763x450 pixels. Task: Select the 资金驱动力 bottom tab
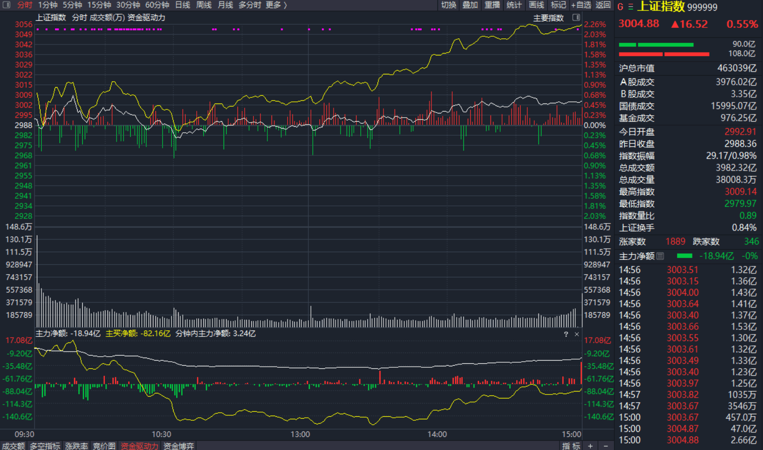coord(139,446)
